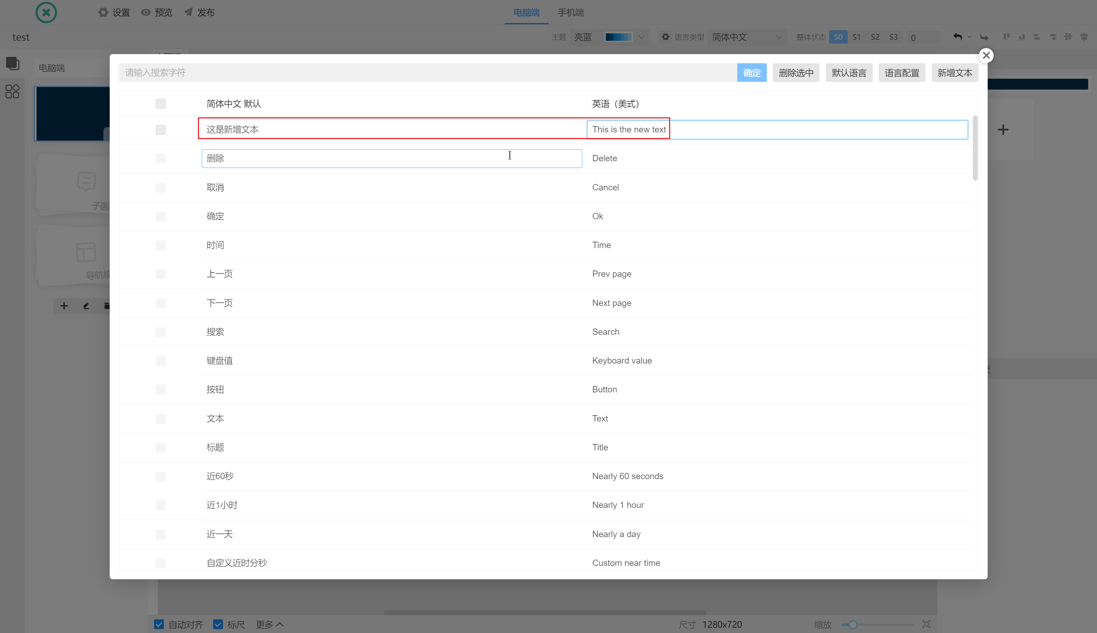Click the 文本 row checkbox

[x=161, y=419]
